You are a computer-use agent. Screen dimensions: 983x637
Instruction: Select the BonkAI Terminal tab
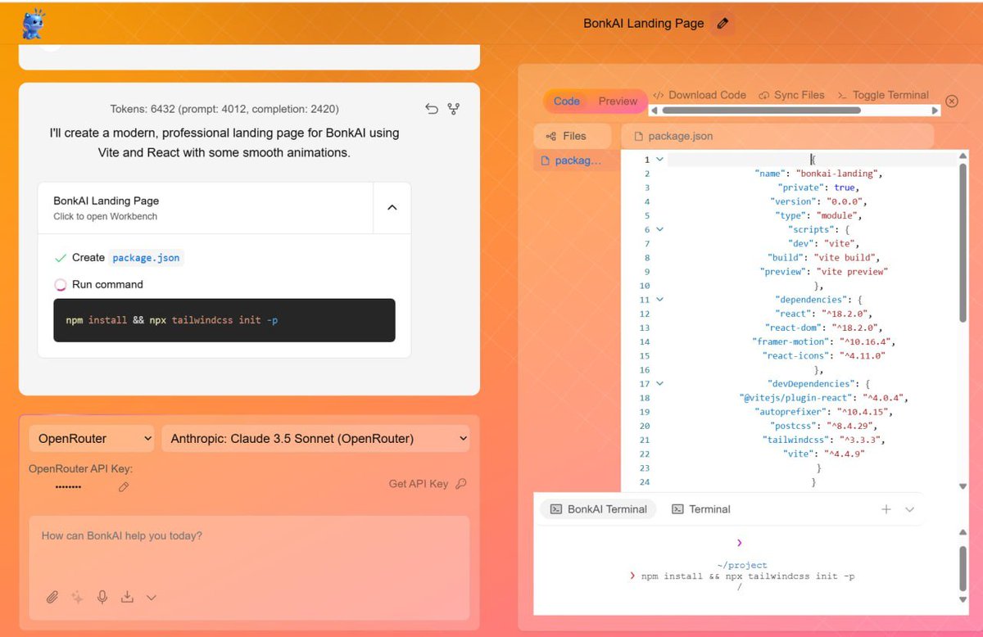pos(599,509)
